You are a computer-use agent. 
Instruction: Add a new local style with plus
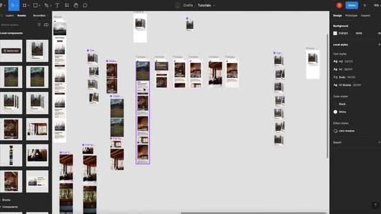pyautogui.click(x=379, y=45)
